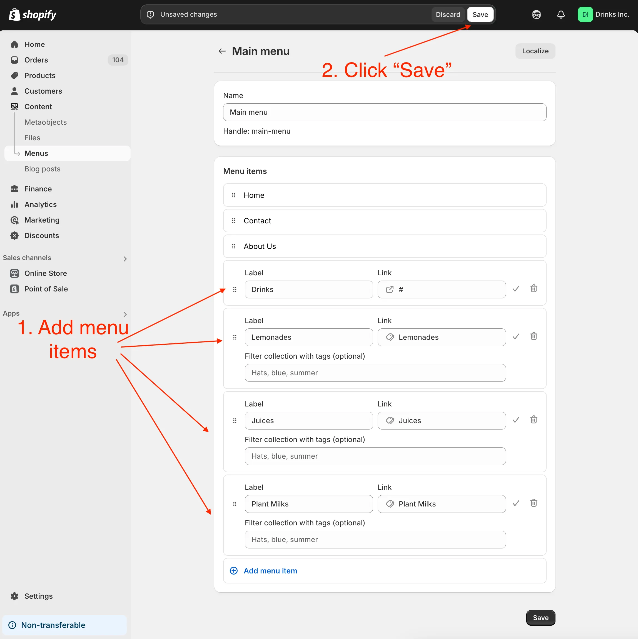Image resolution: width=638 pixels, height=639 pixels.
Task: Confirm Plant Milks changes with the checkmark
Action: 516,503
